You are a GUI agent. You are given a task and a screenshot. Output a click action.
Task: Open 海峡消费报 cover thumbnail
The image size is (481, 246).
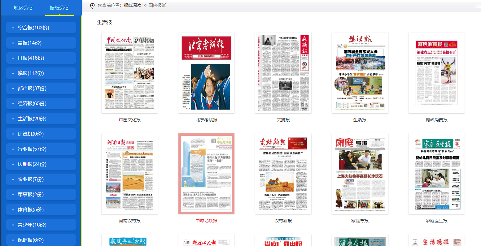point(436,73)
